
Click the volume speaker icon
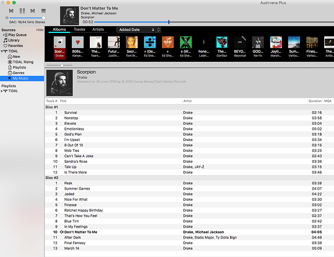pos(7,18)
